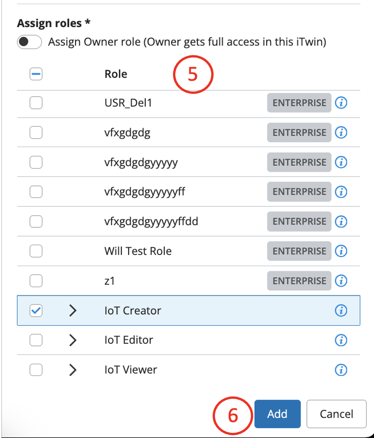The height and width of the screenshot is (438, 374).
Task: Check the Will Test Role checkbox
Action: (x=36, y=251)
